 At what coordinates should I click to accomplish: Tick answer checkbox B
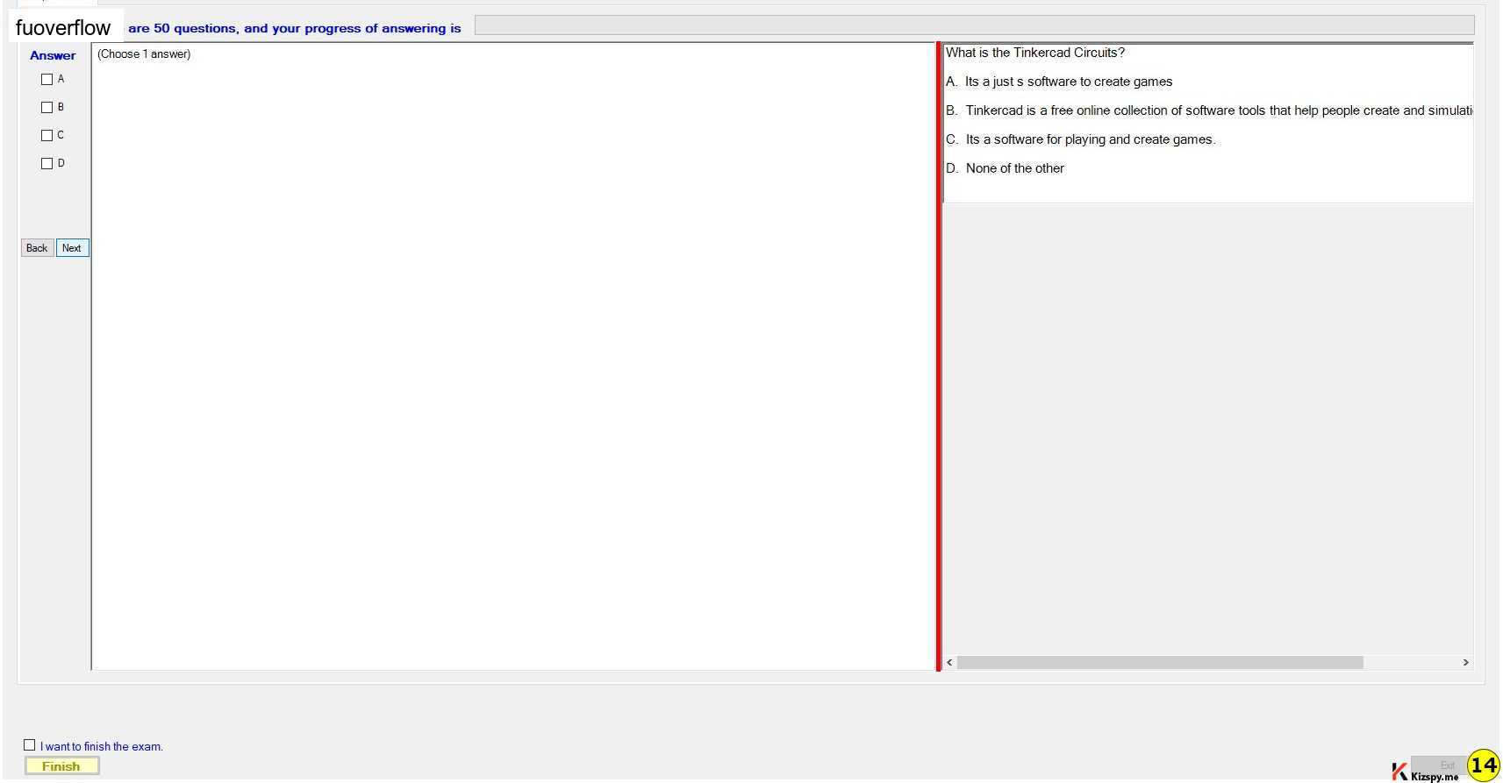pyautogui.click(x=47, y=107)
